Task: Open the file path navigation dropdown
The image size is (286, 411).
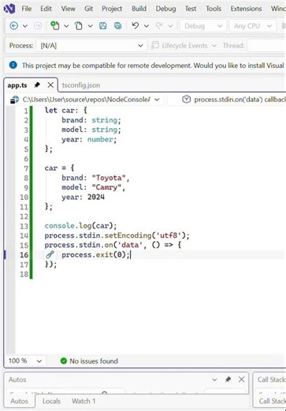Action: (157, 100)
